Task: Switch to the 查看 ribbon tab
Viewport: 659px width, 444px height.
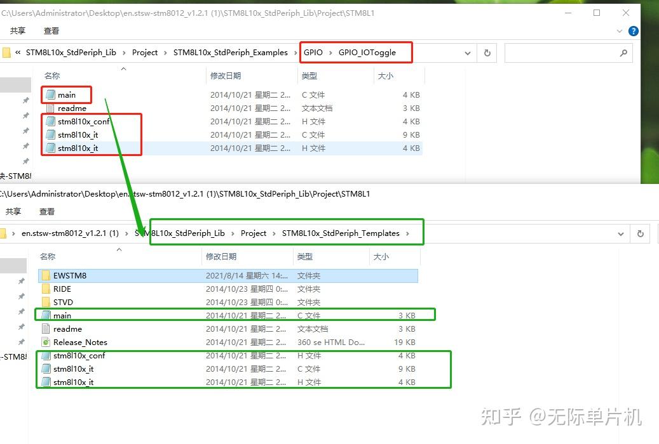Action: (x=51, y=30)
